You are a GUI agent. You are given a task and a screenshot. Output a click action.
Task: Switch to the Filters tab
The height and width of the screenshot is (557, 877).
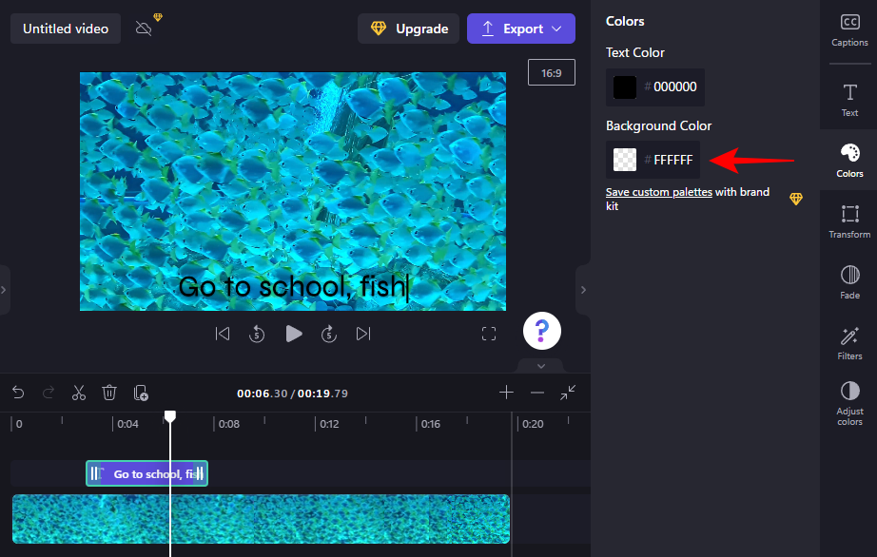tap(849, 342)
